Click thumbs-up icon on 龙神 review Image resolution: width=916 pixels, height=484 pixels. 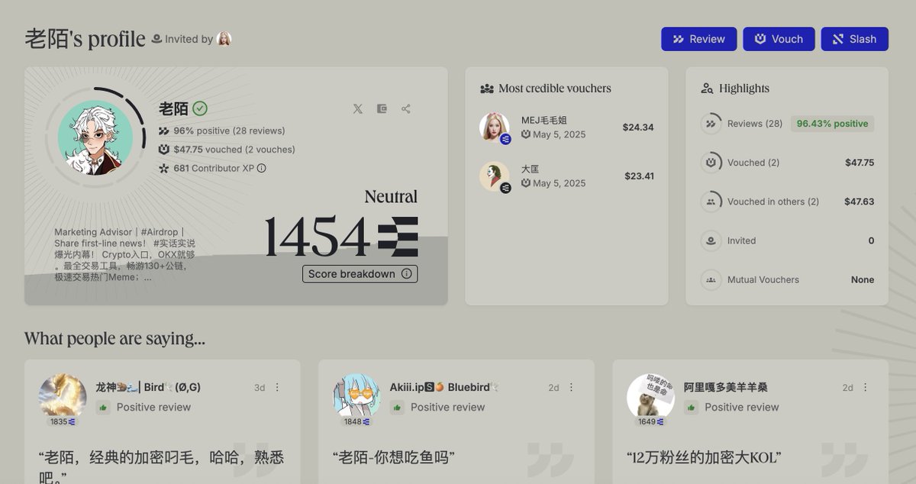103,408
